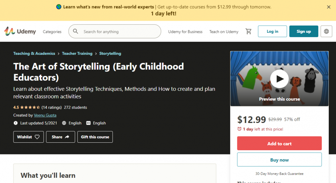Add course to Wishlist

pos(28,137)
